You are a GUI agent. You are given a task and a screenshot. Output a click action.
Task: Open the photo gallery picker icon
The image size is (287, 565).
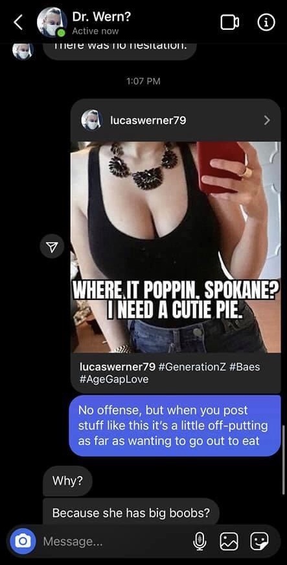pos(229,541)
